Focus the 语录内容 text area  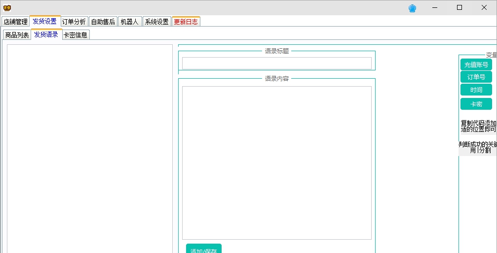pyautogui.click(x=276, y=162)
